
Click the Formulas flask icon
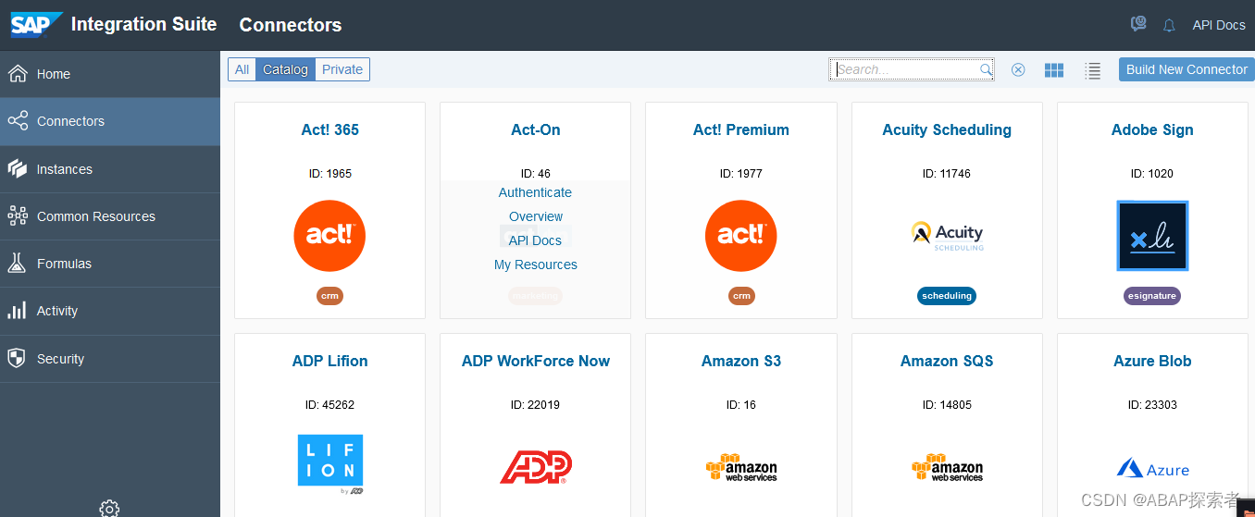tap(17, 264)
